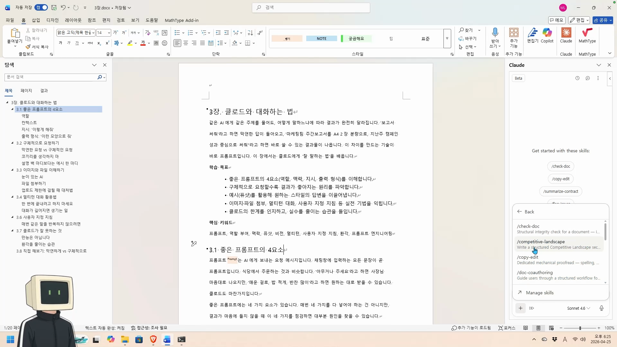This screenshot has width=617, height=347.
Task: Click Manage skills link
Action: [x=540, y=293]
